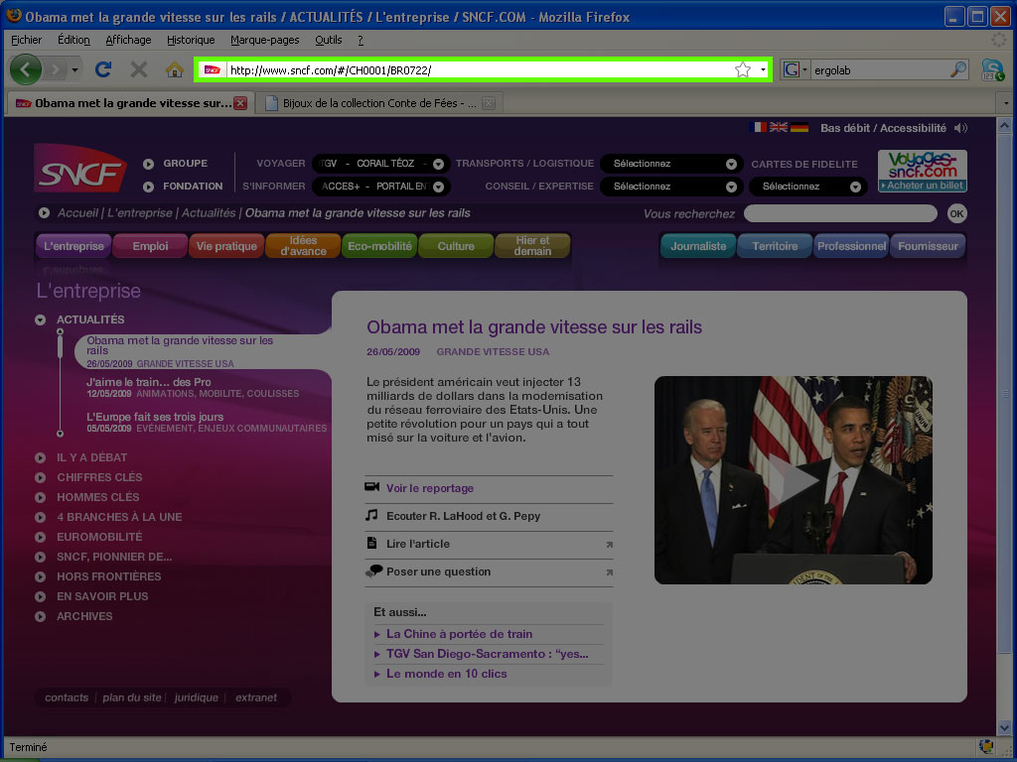
Task: Select the Emploi tab
Action: pyautogui.click(x=150, y=246)
